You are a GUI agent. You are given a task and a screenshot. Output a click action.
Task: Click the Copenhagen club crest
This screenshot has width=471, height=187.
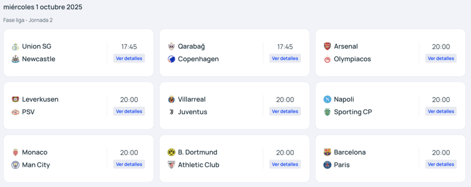tap(172, 59)
